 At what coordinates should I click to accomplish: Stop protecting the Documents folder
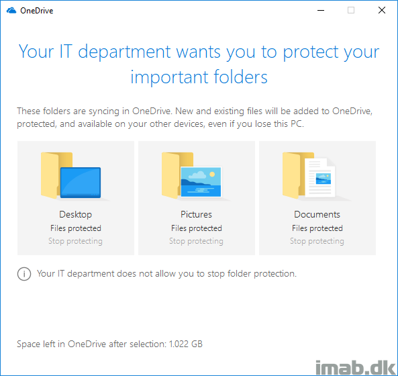[x=317, y=241]
